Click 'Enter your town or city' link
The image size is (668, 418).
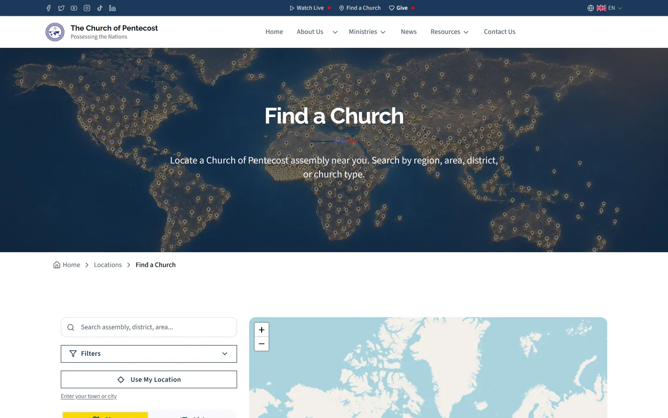coord(89,396)
